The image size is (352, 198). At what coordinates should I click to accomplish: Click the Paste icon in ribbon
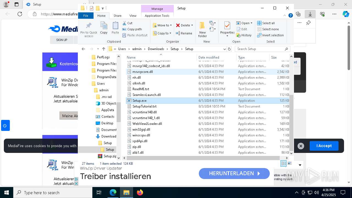[x=115, y=28]
